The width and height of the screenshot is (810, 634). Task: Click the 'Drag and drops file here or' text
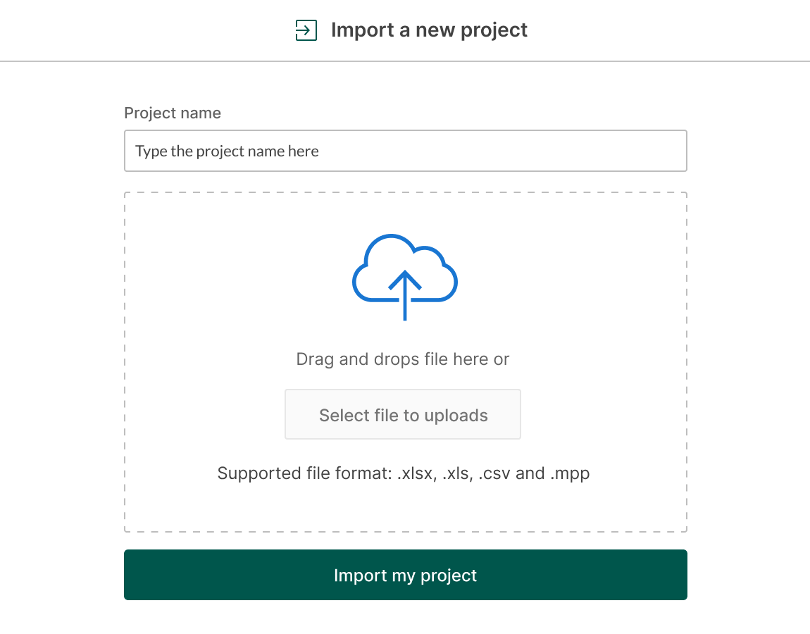pos(402,359)
